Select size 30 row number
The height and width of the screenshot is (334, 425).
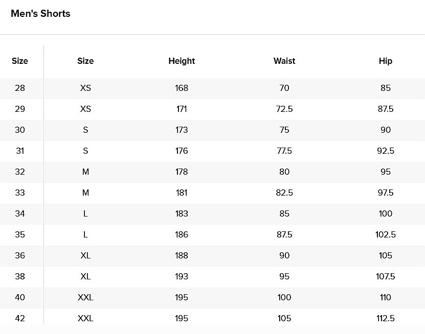click(x=20, y=130)
